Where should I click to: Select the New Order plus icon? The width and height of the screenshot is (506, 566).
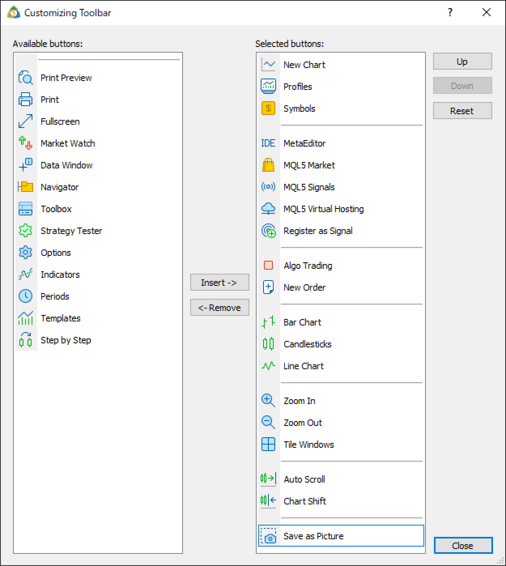pyautogui.click(x=268, y=287)
